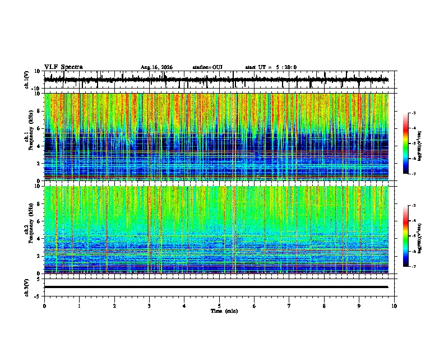Click inside the ch.2 spectrogram plot
444x343 pixels.
216,230
